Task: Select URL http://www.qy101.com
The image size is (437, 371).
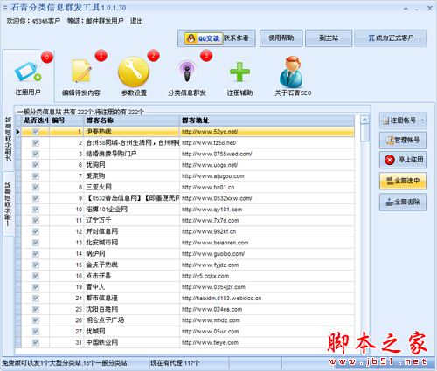Action: tap(212, 210)
